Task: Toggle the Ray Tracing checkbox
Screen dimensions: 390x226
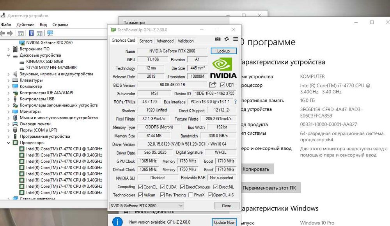Action: click(x=162, y=195)
